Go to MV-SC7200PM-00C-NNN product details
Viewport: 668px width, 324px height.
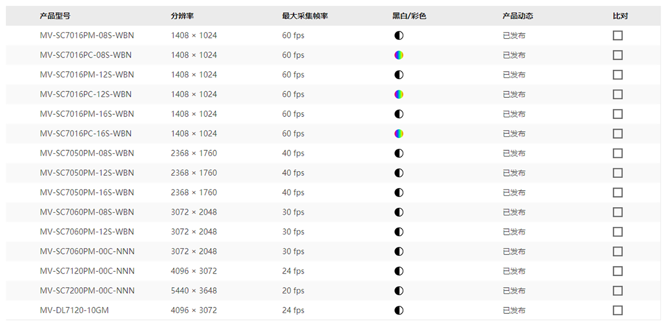pyautogui.click(x=87, y=291)
